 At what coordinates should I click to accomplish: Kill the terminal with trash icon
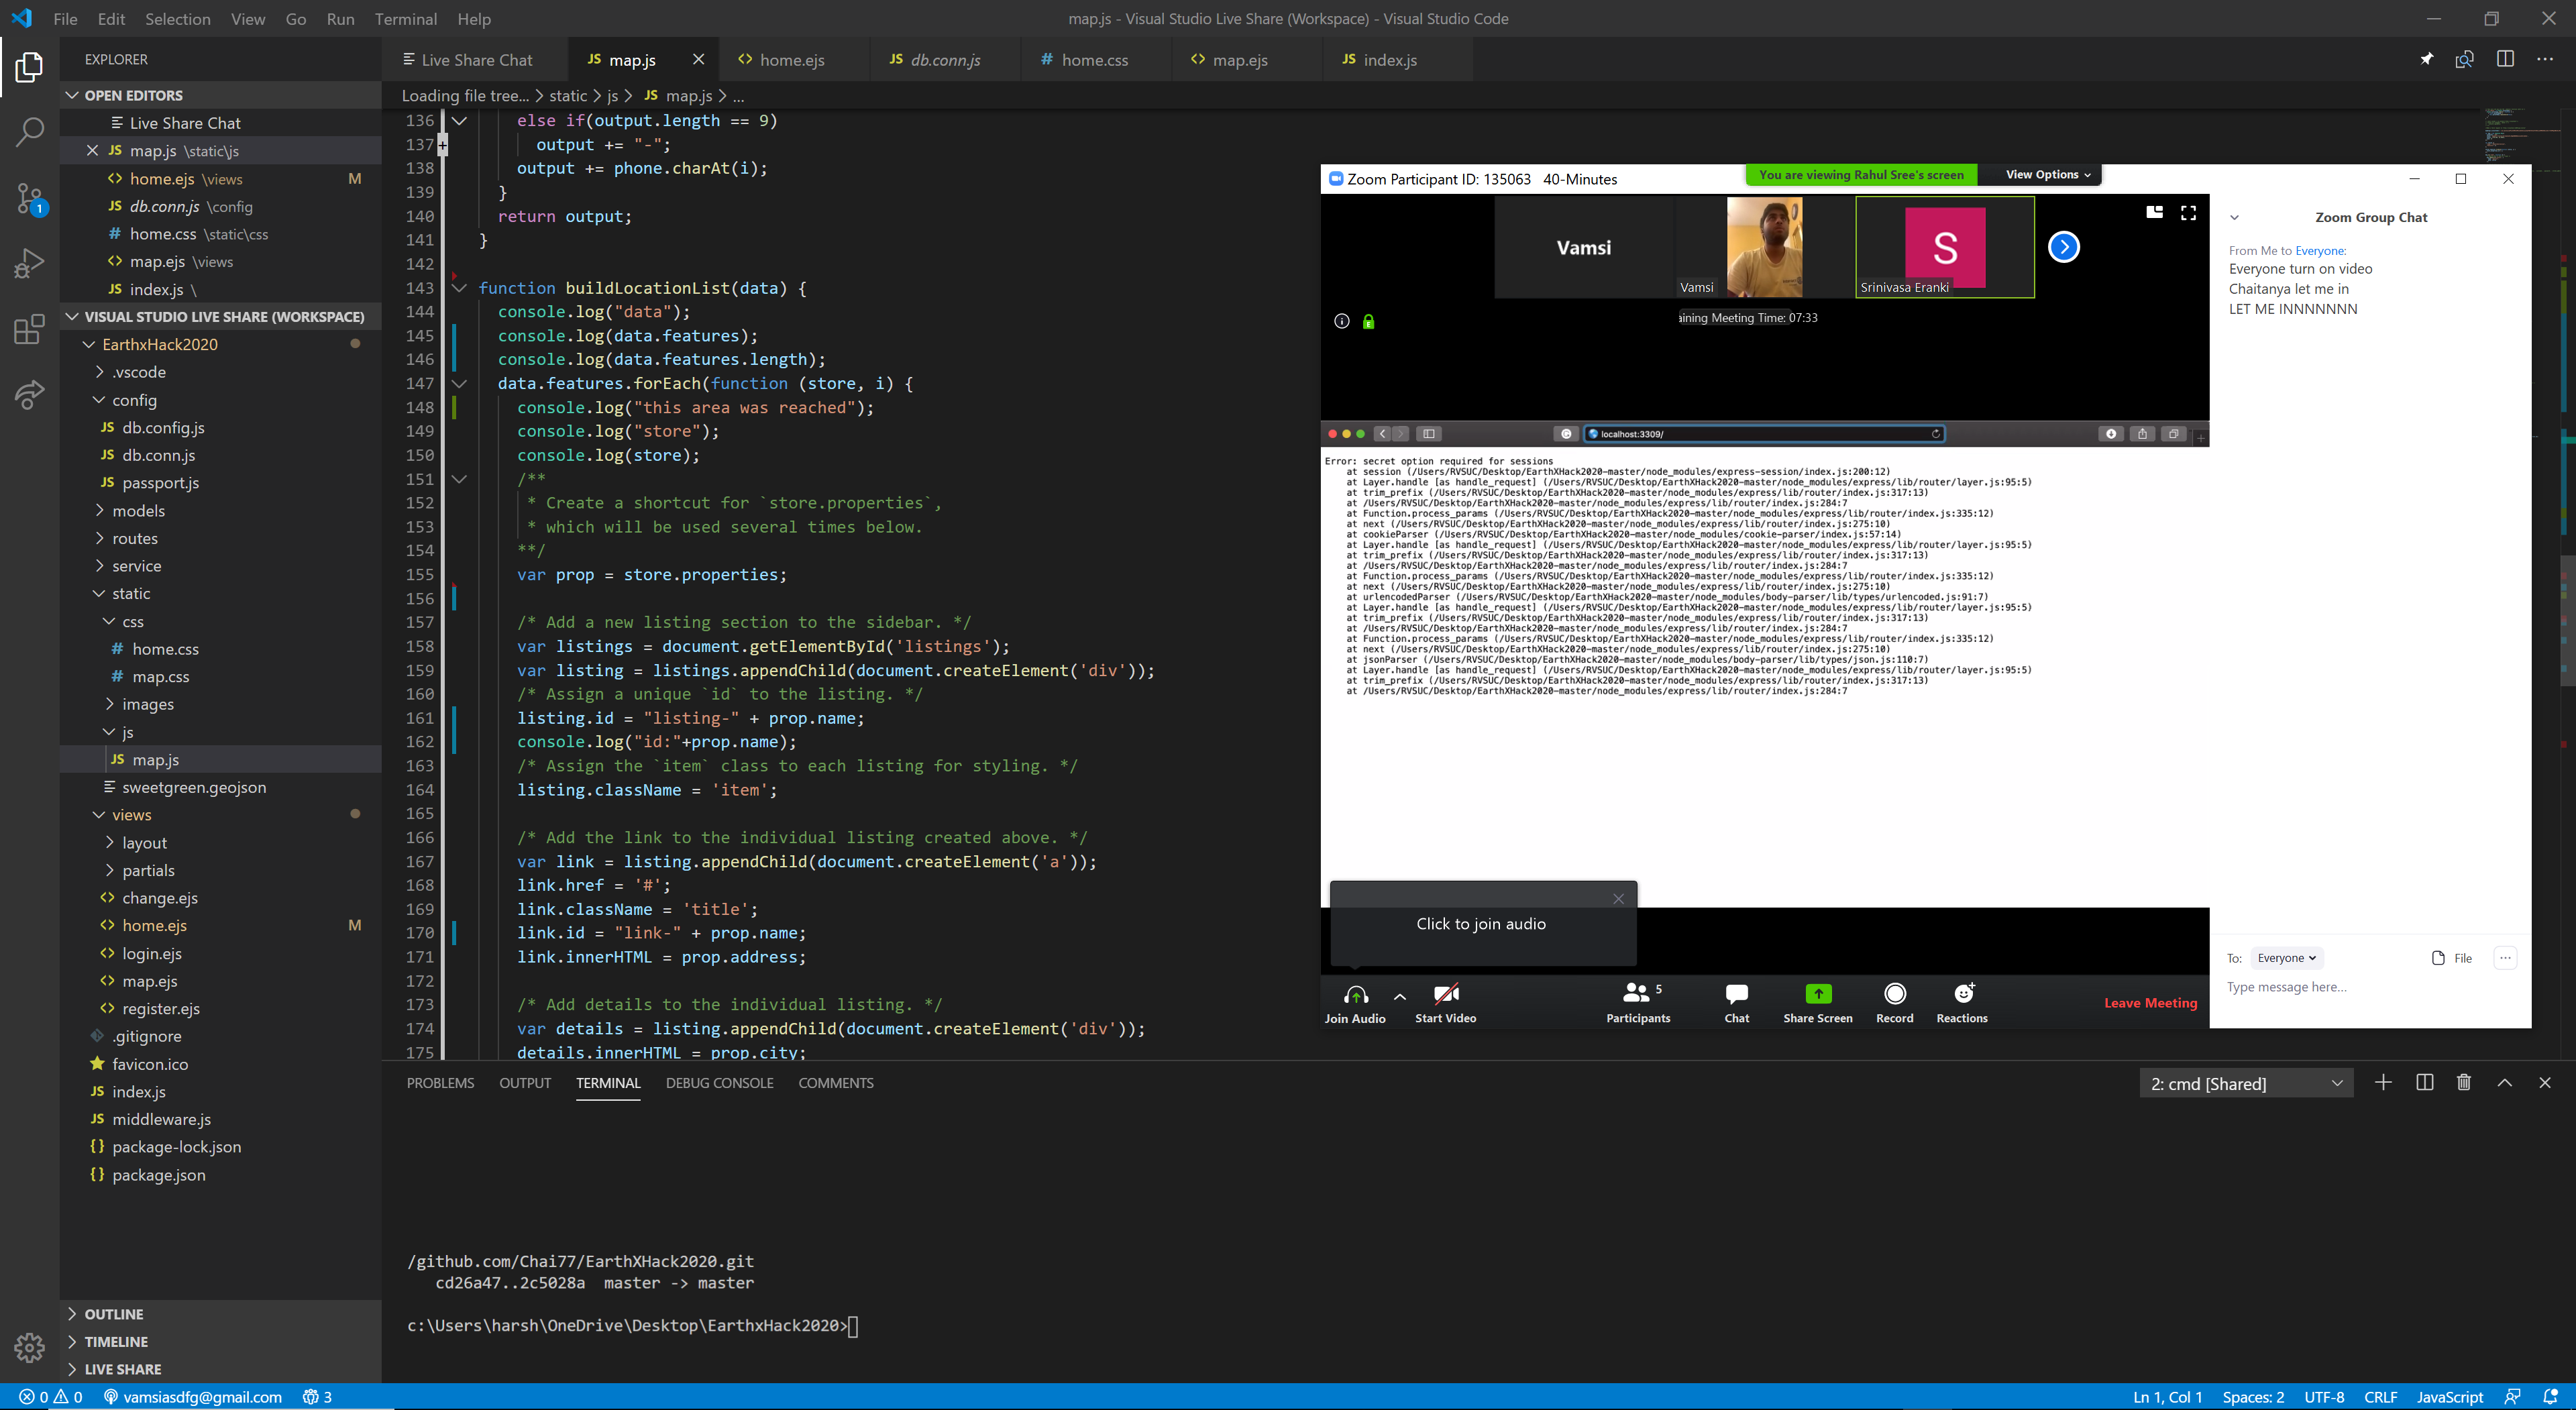(x=2463, y=1083)
